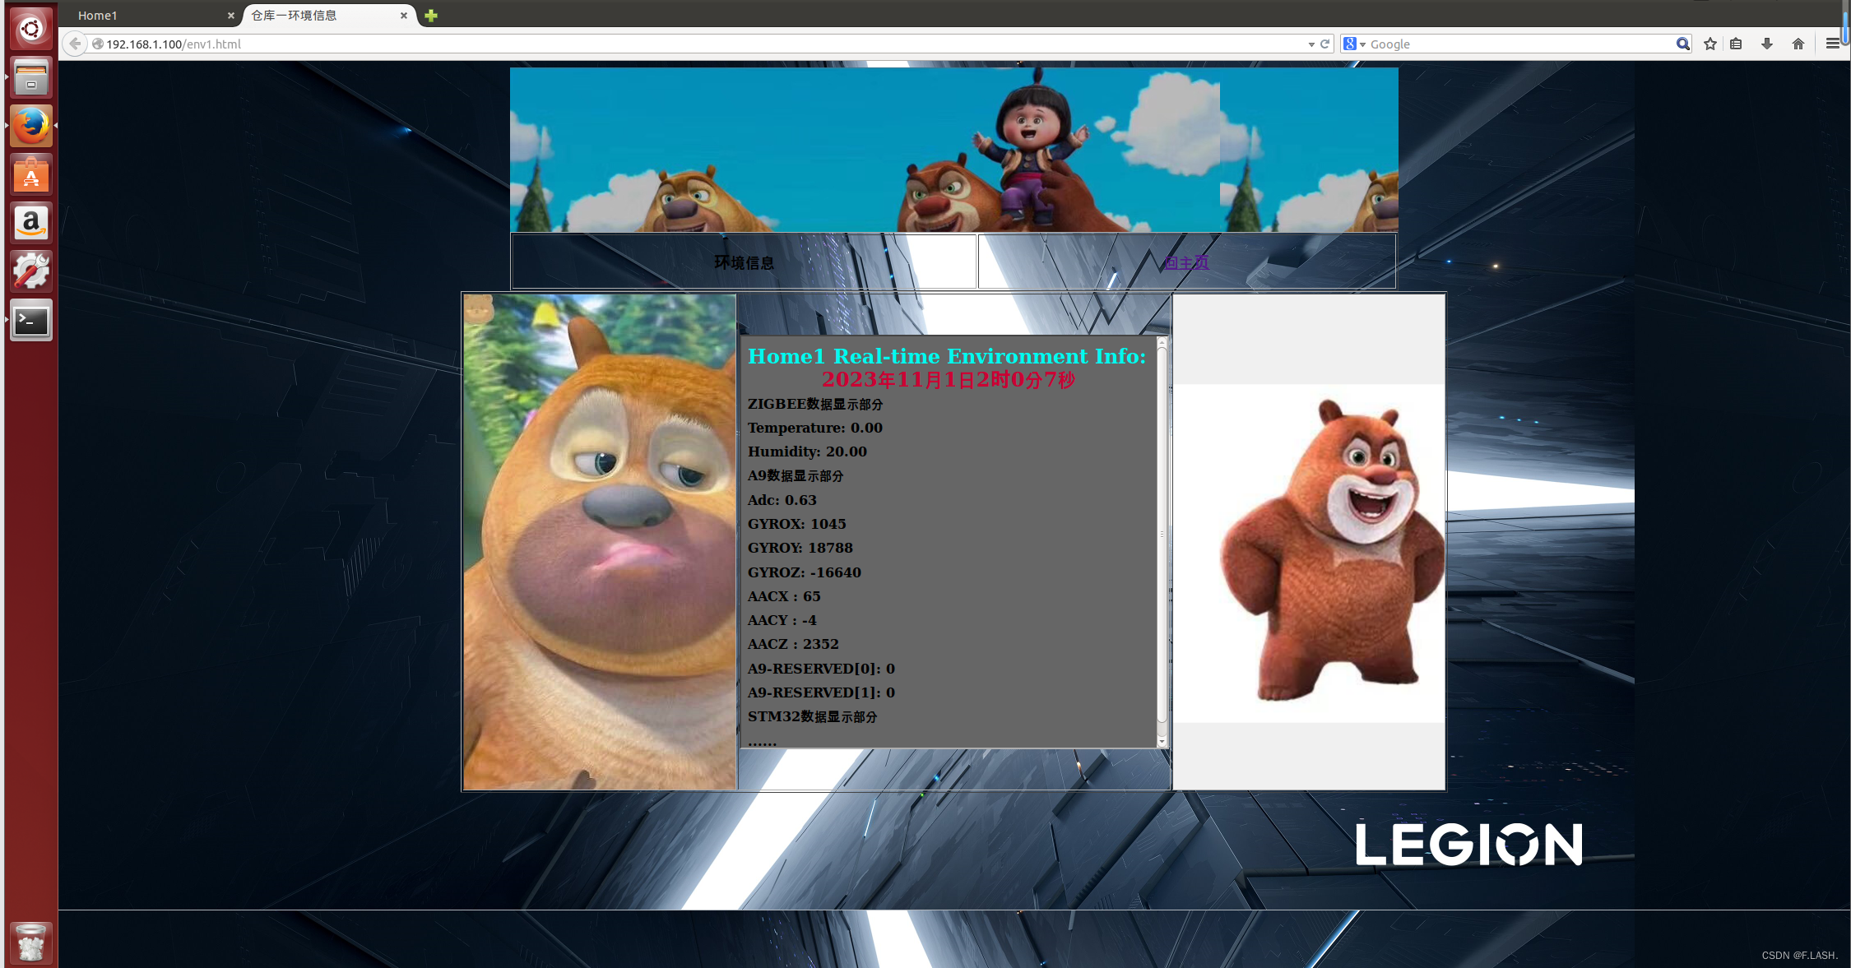Image resolution: width=1851 pixels, height=968 pixels.
Task: Click the 回主页 link
Action: click(1185, 262)
